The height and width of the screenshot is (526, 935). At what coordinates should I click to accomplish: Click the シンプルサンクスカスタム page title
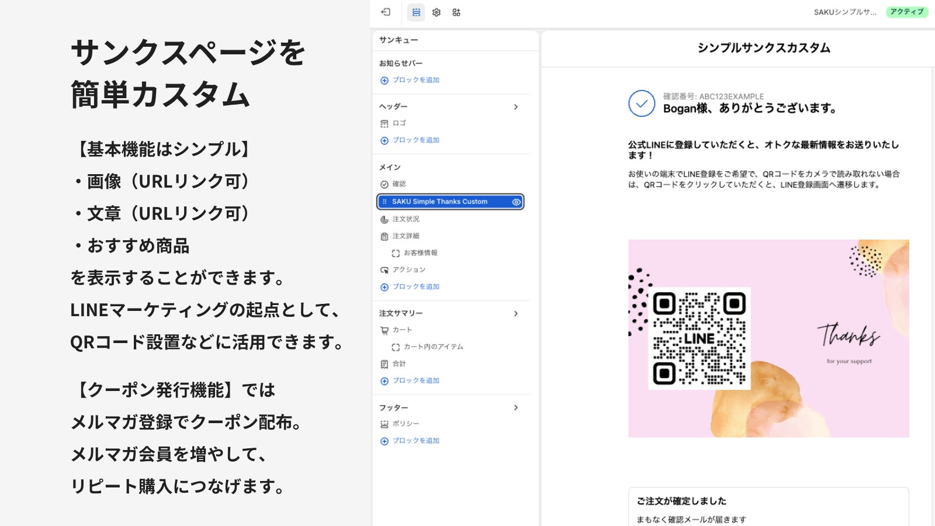click(x=764, y=48)
